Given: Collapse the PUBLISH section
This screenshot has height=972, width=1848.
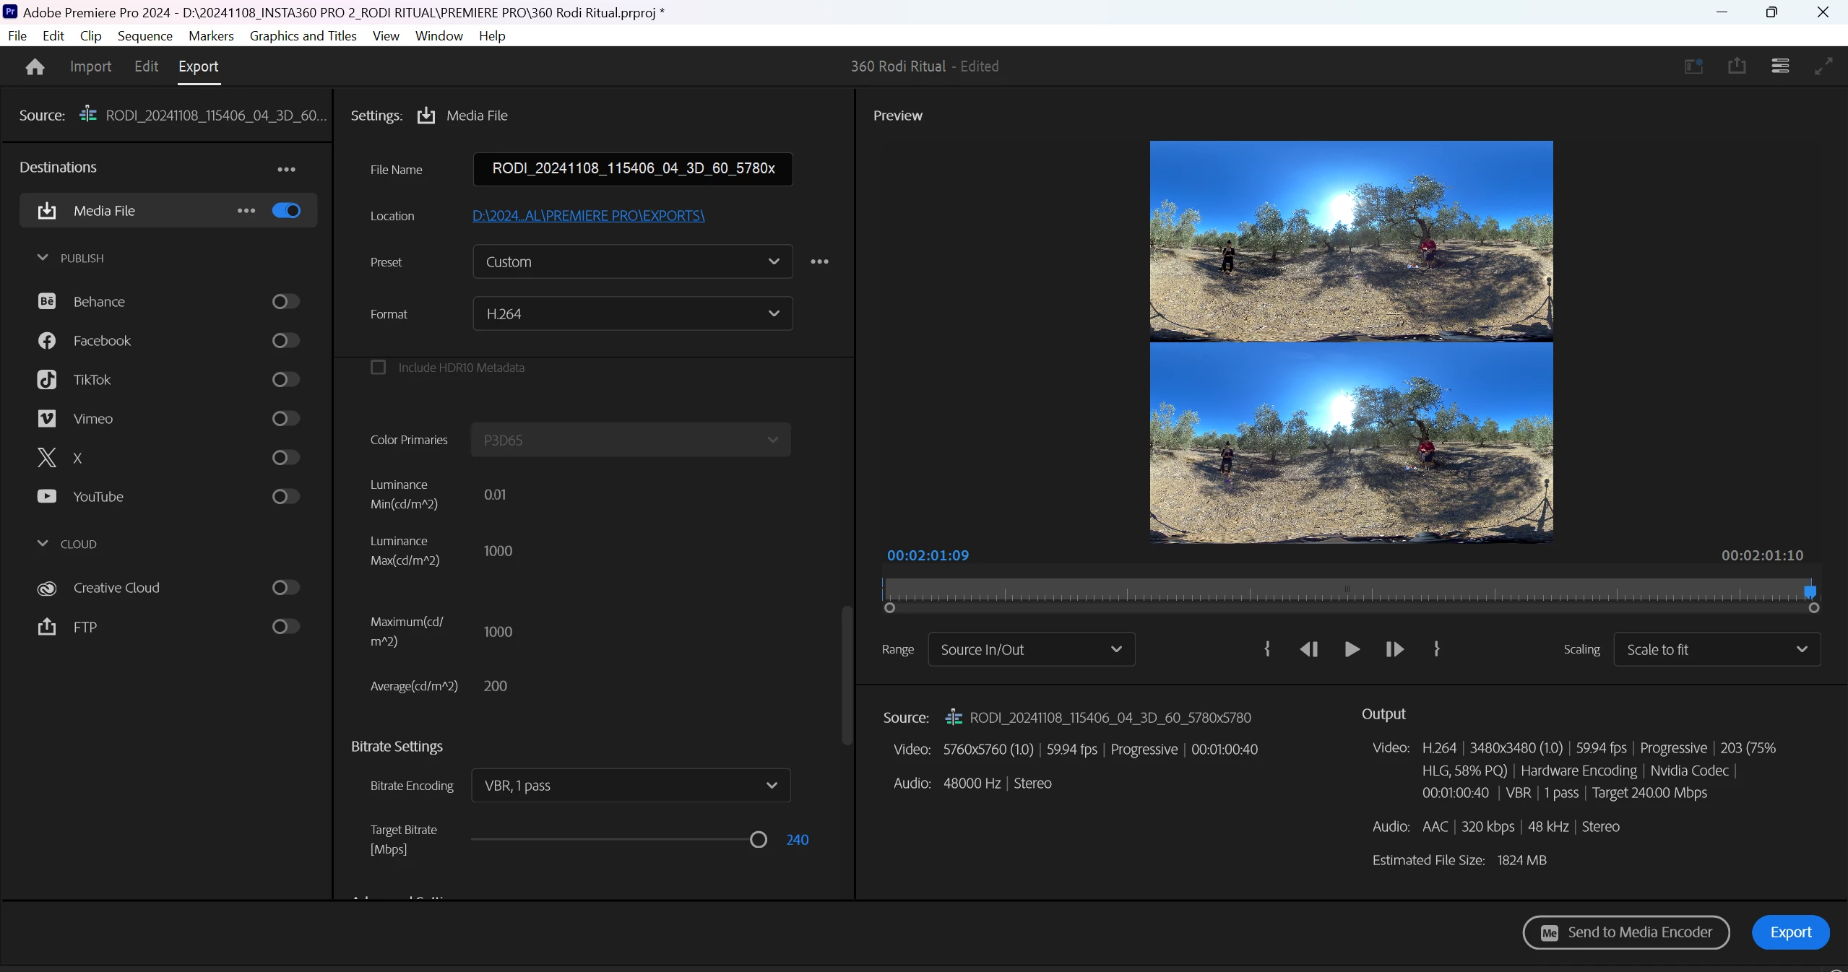Looking at the screenshot, I should 43,258.
